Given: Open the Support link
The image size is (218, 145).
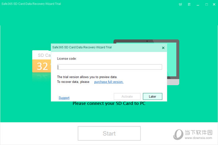Looking at the screenshot, I should [x=64, y=98].
